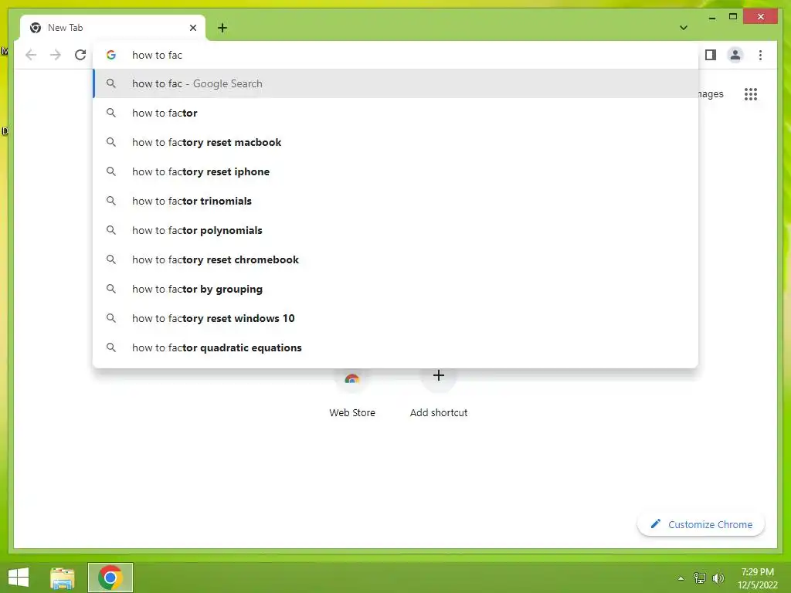
Task: Open the Google apps grid
Action: 751,93
